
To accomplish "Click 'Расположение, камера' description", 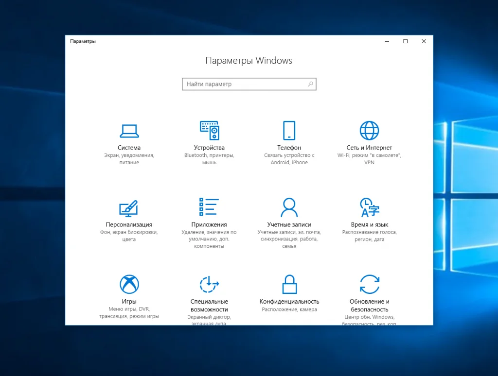I will click(x=289, y=309).
